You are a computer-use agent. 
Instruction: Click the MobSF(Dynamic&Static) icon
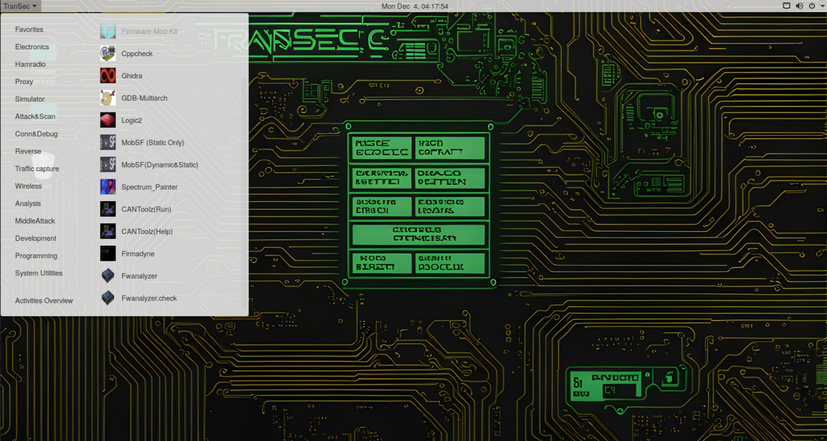click(x=108, y=165)
